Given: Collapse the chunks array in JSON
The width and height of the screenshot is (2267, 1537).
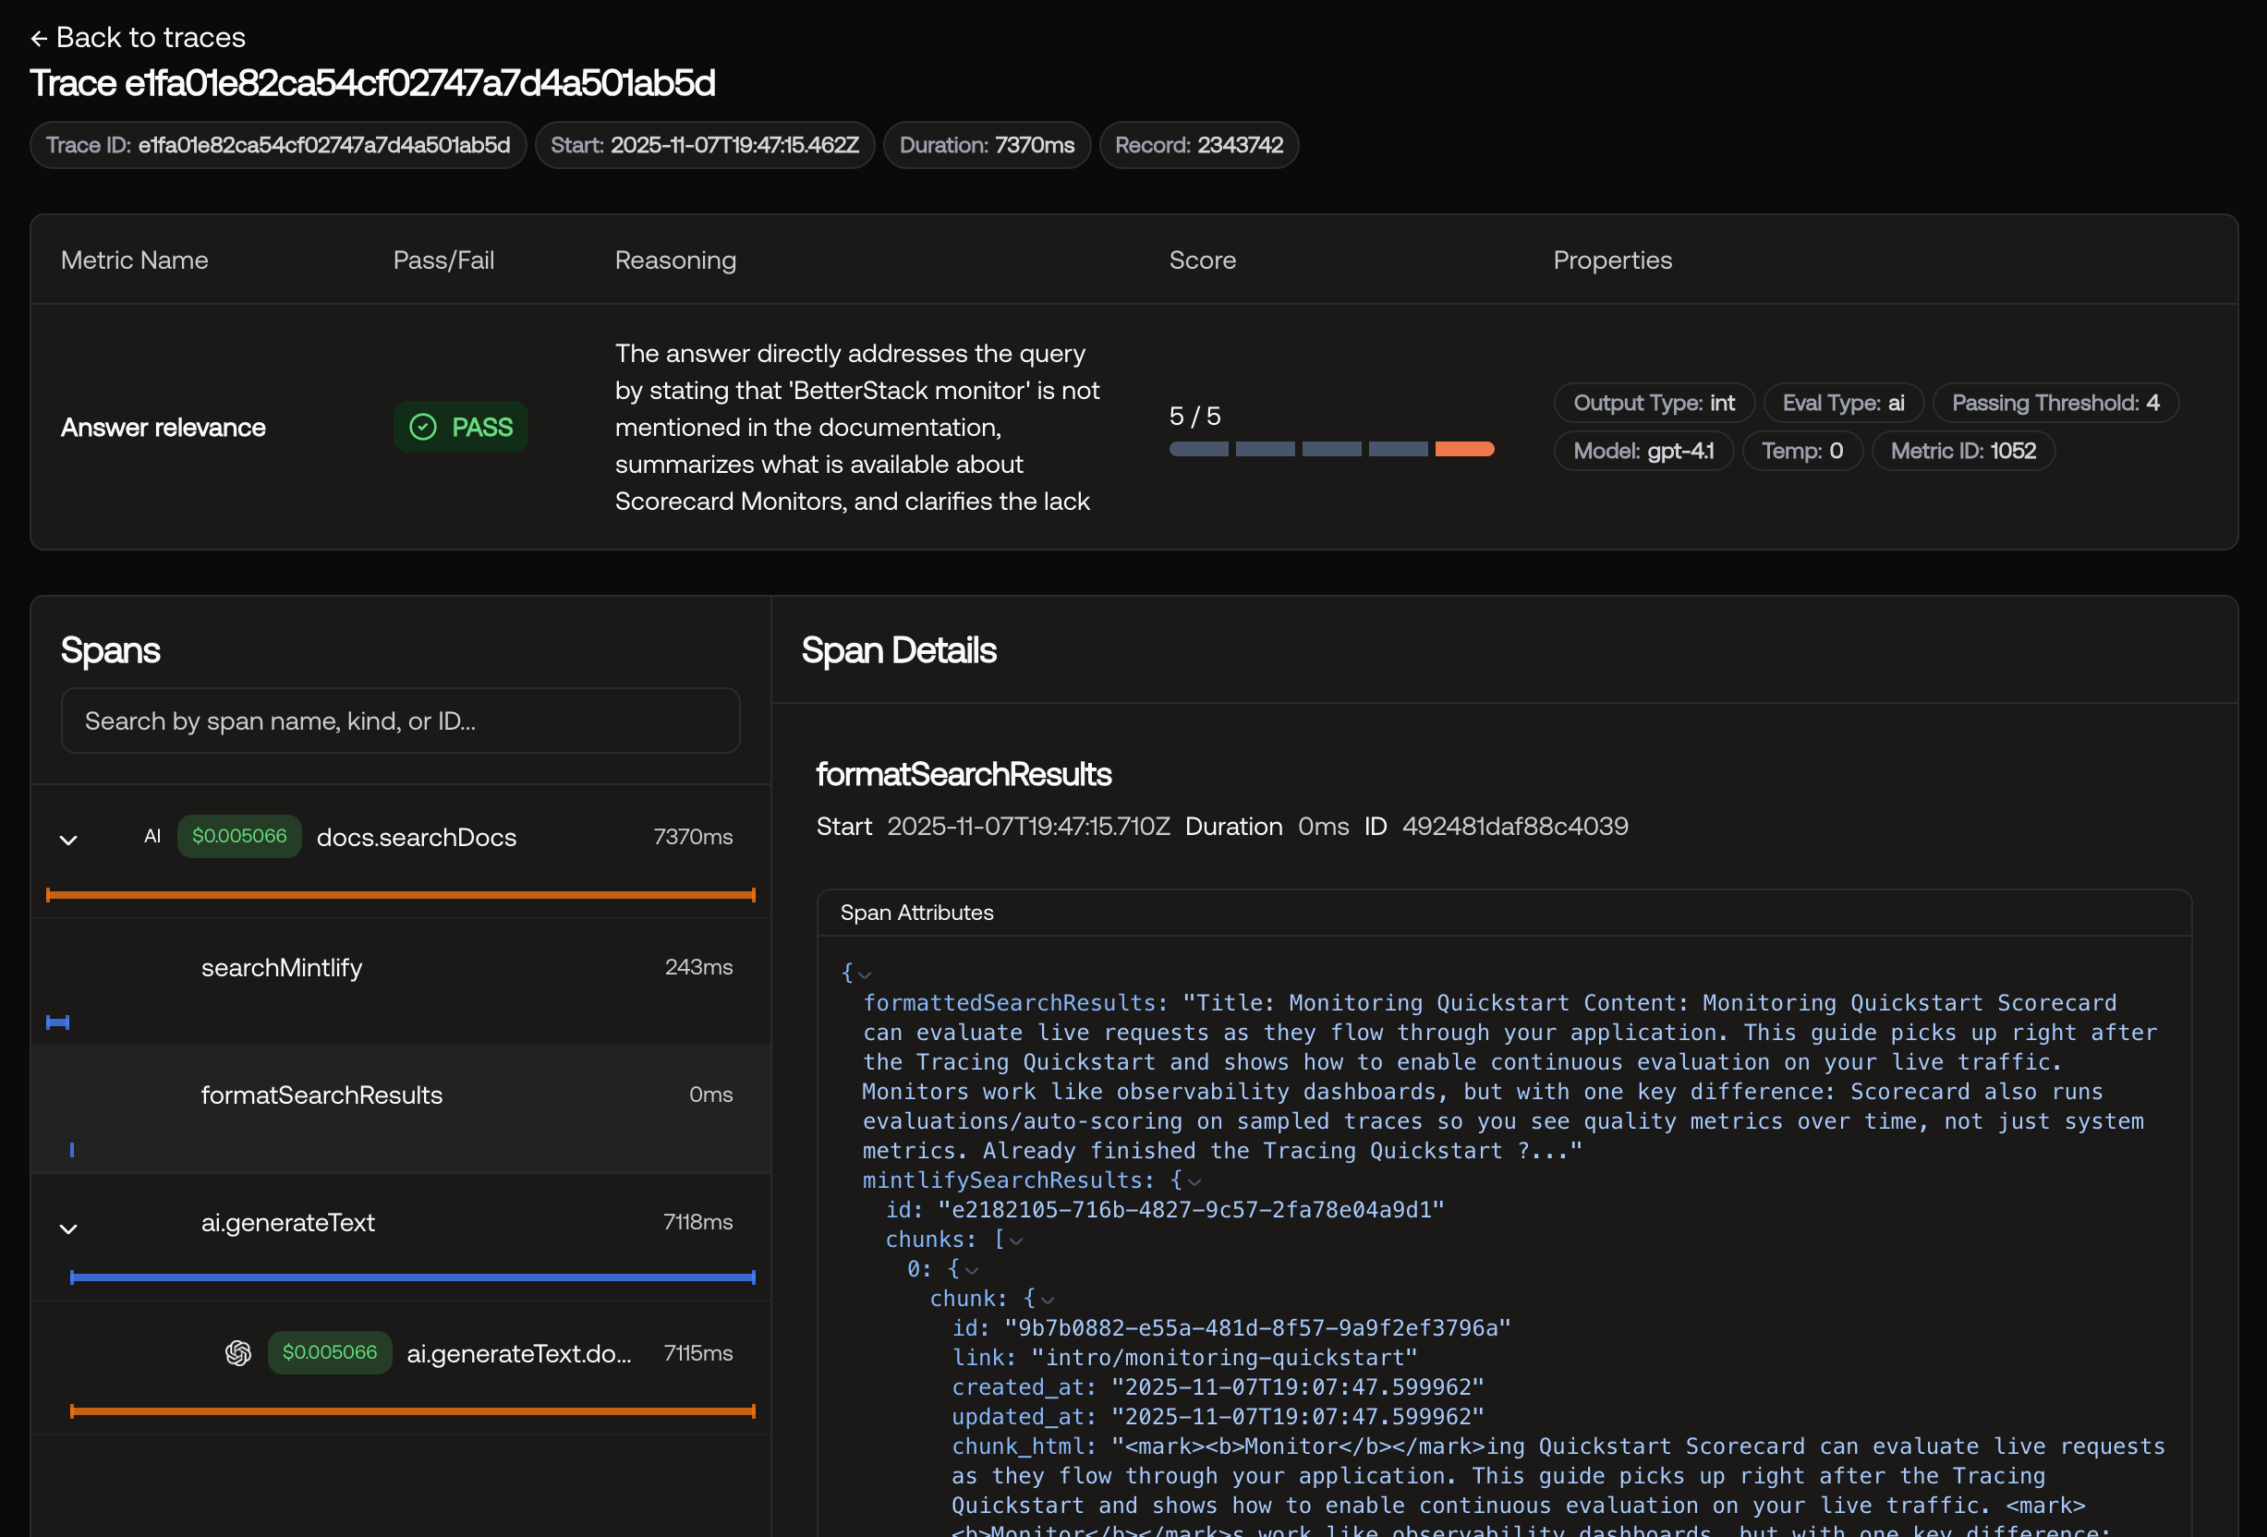Looking at the screenshot, I should coord(1016,1240).
